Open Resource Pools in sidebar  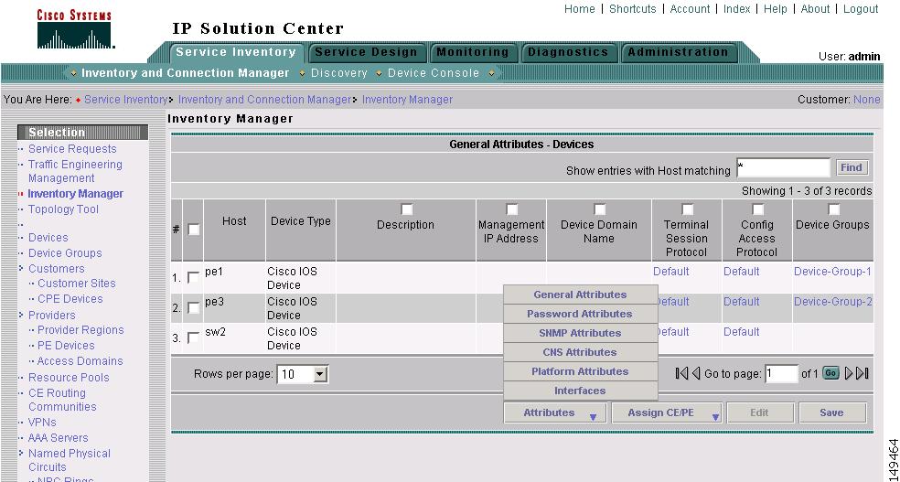pyautogui.click(x=69, y=378)
